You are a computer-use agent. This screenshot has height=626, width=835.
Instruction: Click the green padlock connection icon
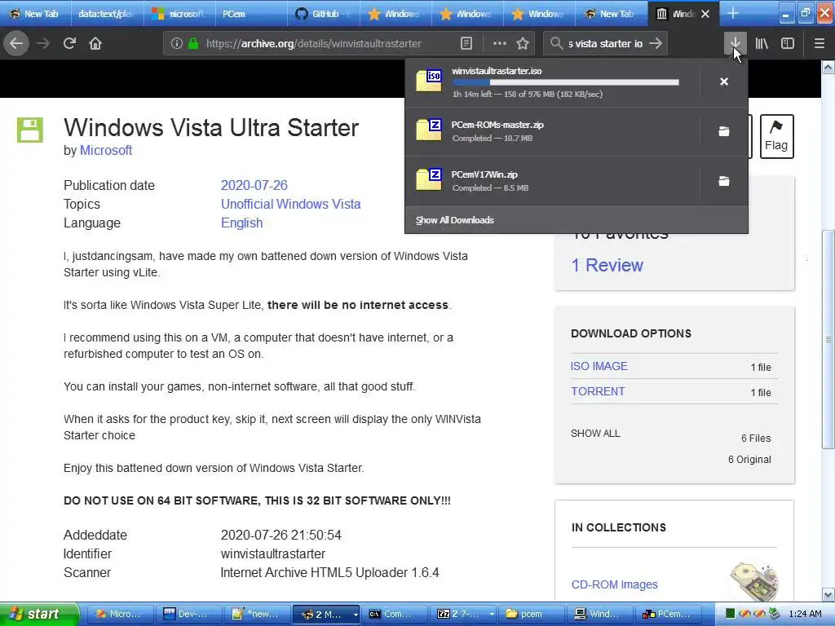tap(193, 44)
